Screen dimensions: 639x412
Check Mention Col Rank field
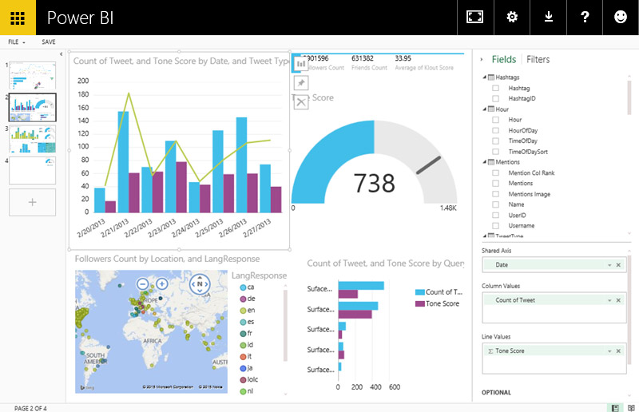point(495,172)
